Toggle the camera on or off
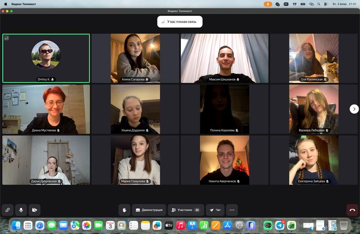360x234 pixels. pyautogui.click(x=34, y=210)
